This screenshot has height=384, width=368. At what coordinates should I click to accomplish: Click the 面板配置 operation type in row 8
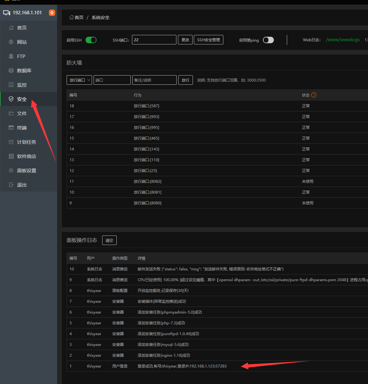(120, 291)
